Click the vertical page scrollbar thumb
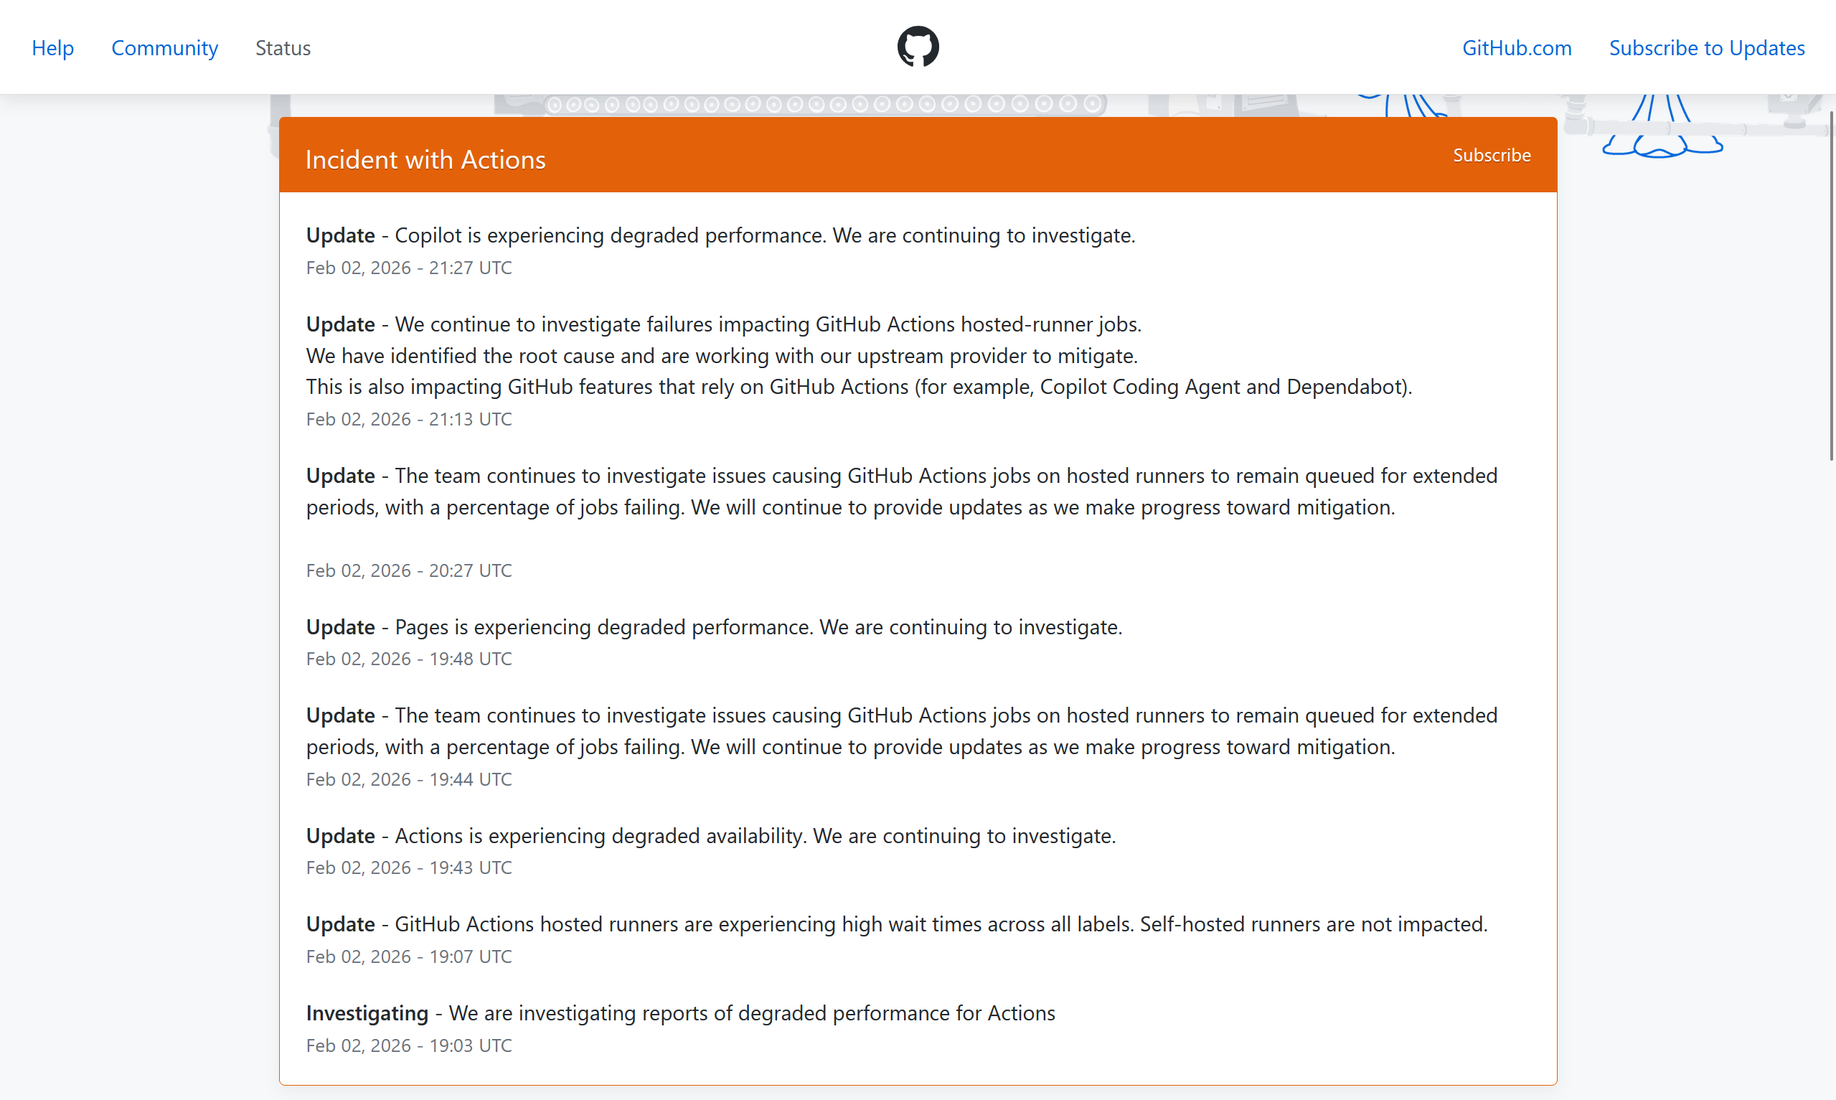Viewport: 1836px width, 1100px height. tap(1832, 286)
